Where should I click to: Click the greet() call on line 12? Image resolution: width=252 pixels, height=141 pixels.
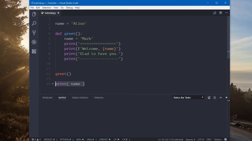click(x=63, y=74)
